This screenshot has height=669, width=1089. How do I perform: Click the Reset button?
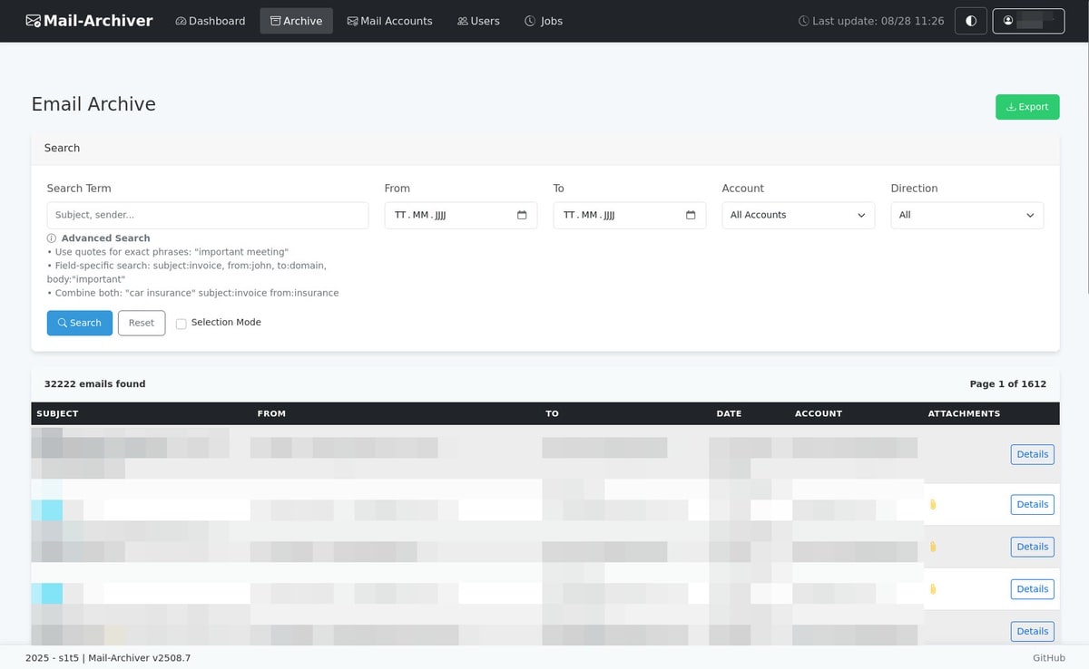pyautogui.click(x=142, y=323)
